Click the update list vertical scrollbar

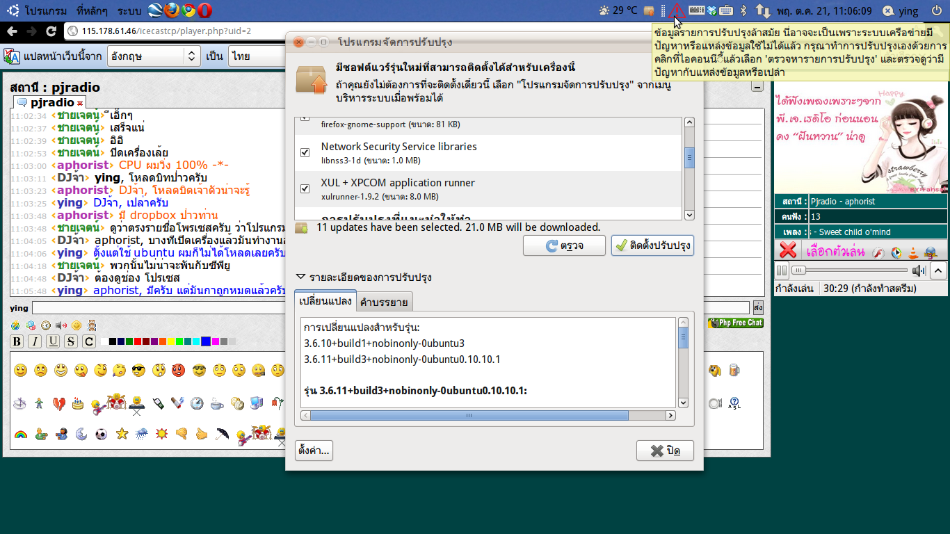click(x=689, y=168)
